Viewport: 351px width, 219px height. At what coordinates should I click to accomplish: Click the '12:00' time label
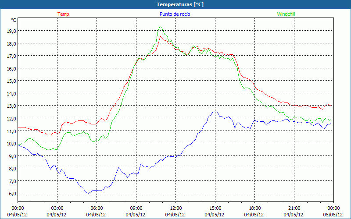176,208
